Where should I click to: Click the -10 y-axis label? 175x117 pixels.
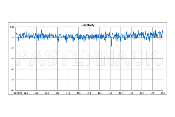13,38
